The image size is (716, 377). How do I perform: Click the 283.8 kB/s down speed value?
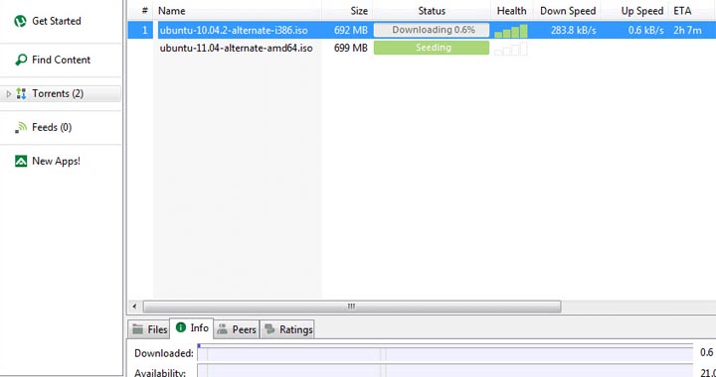pyautogui.click(x=574, y=31)
